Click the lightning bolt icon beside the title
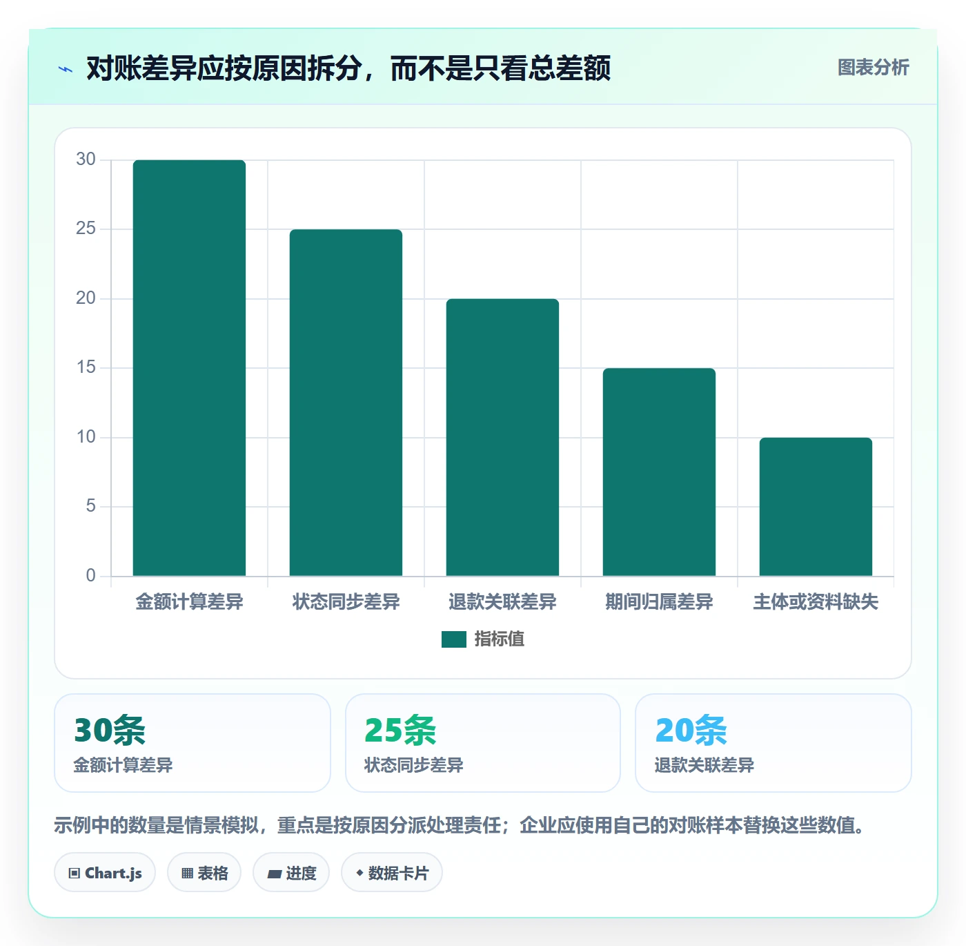The width and height of the screenshot is (966, 946). click(66, 69)
